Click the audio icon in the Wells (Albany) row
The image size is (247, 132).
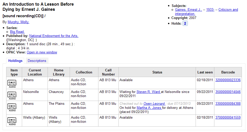12,121
